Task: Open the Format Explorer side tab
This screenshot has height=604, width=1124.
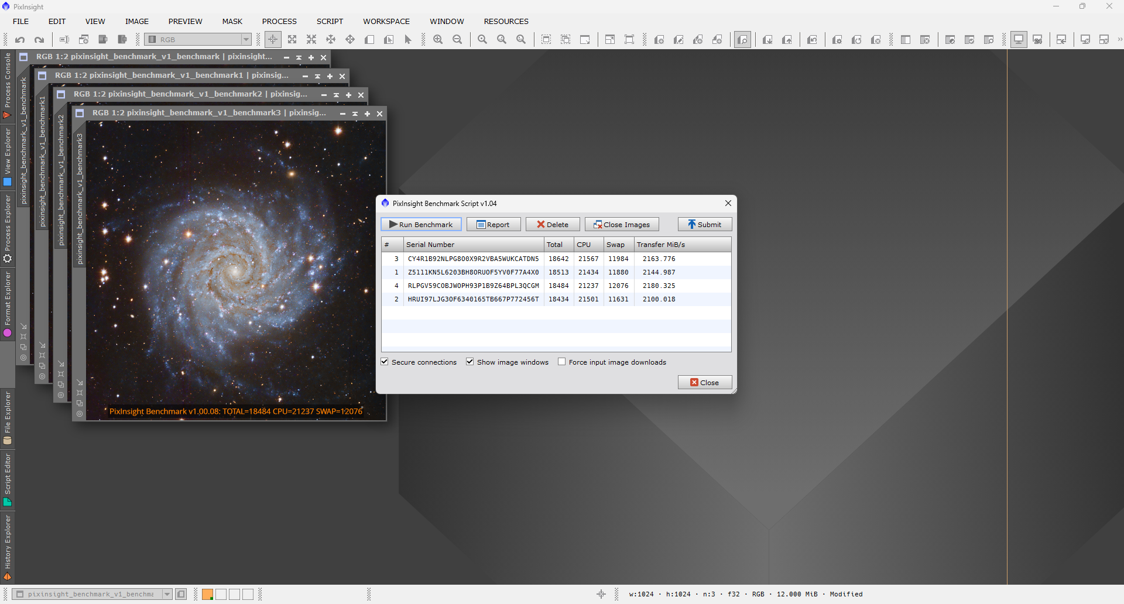Action: tap(8, 304)
